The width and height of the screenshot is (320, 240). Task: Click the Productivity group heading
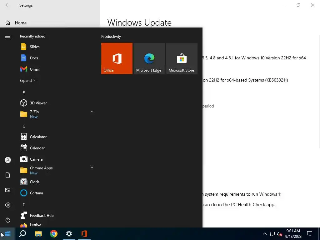111,37
